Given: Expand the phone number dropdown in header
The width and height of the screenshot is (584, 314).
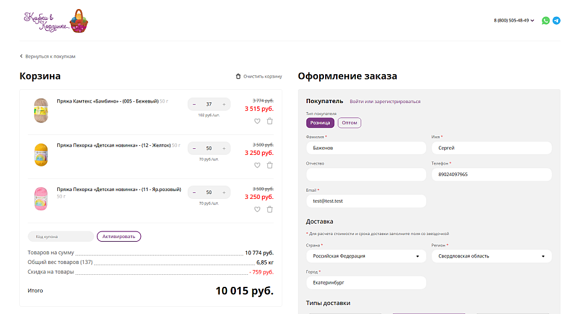Looking at the screenshot, I should tap(514, 20).
